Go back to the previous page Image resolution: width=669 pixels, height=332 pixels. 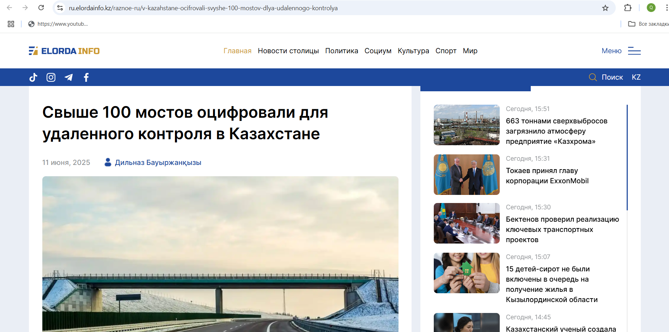tap(10, 8)
